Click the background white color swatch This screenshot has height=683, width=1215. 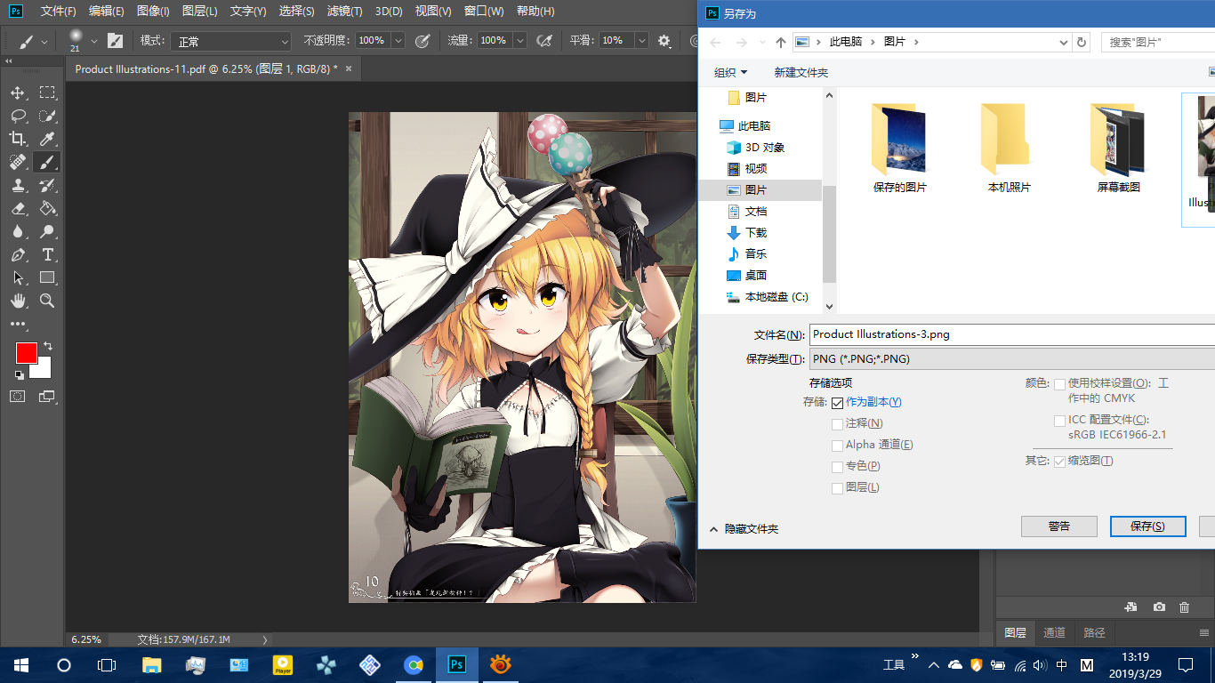pyautogui.click(x=43, y=370)
